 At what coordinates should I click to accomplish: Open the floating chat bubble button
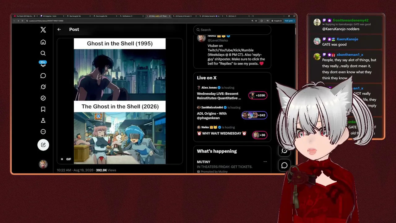click(284, 165)
